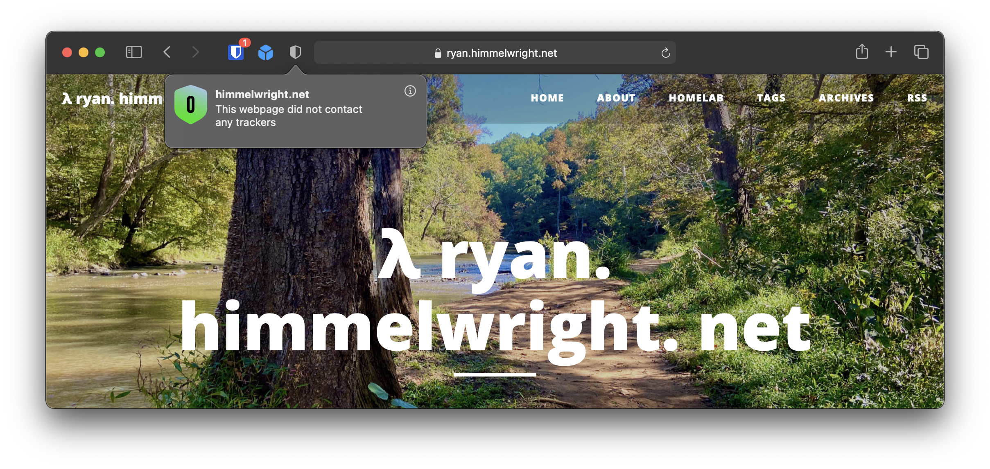Click the forward navigation arrow

196,52
